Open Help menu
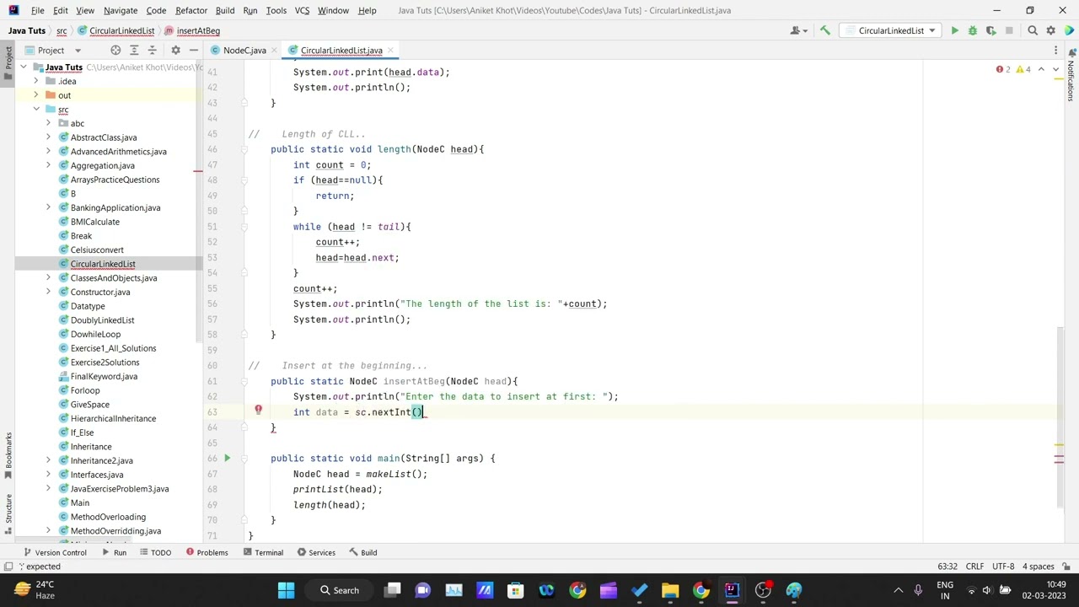This screenshot has height=607, width=1079. click(367, 10)
